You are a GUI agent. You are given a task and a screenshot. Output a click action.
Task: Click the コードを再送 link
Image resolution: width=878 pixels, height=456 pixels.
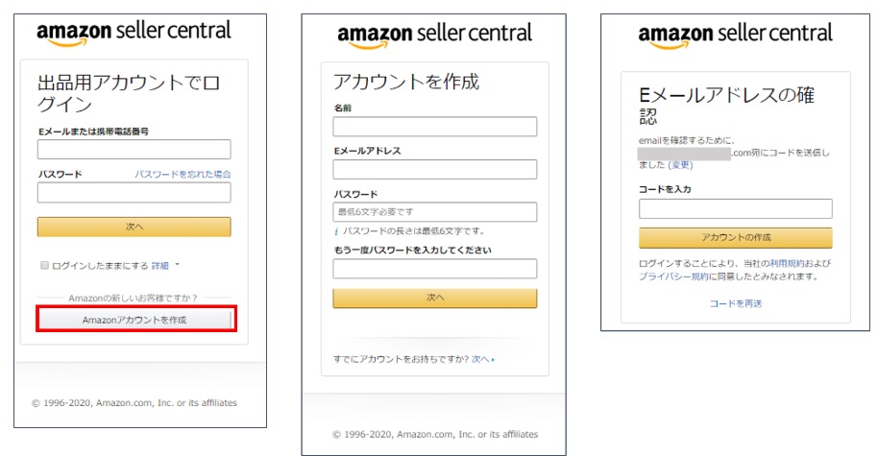click(x=735, y=303)
